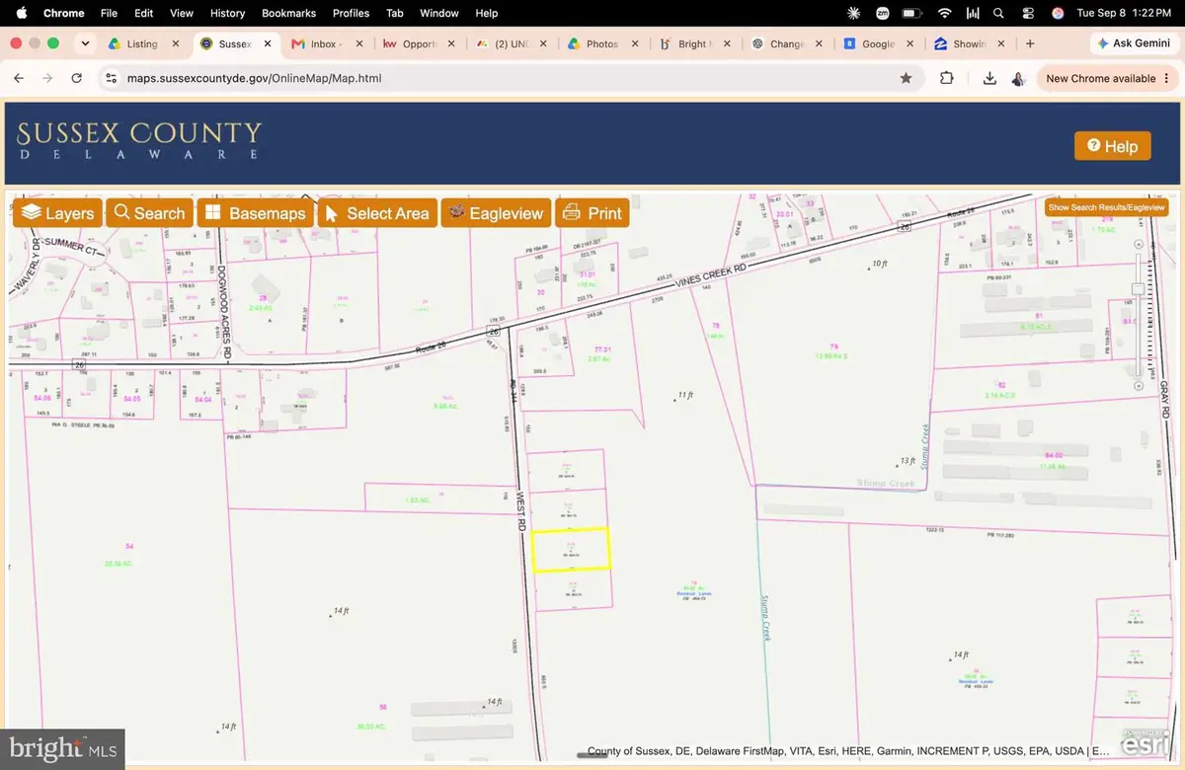This screenshot has width=1185, height=770.
Task: Check the battery status icon
Action: [x=911, y=13]
